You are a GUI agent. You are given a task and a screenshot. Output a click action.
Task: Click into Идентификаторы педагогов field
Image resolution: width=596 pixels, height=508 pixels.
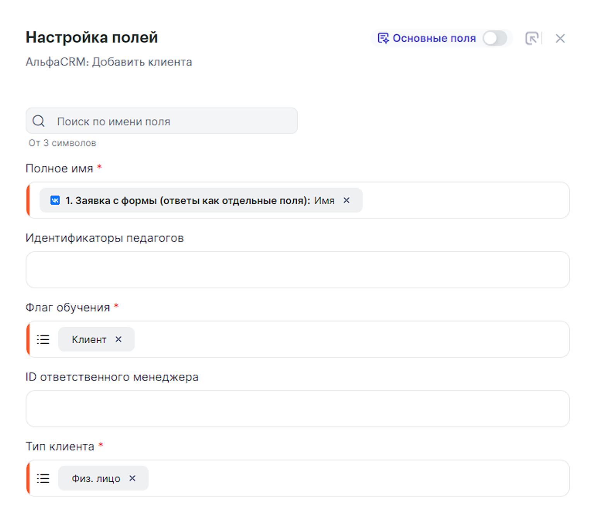point(297,269)
